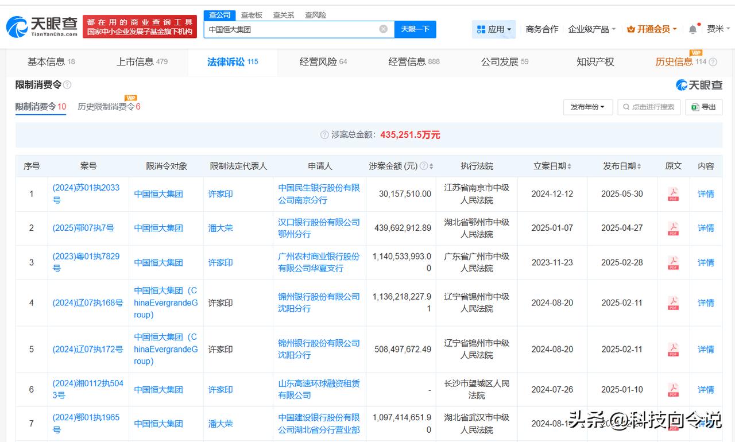View 详情 for case (2023)粤01执7829号
This screenshot has width=735, height=442.
point(706,263)
